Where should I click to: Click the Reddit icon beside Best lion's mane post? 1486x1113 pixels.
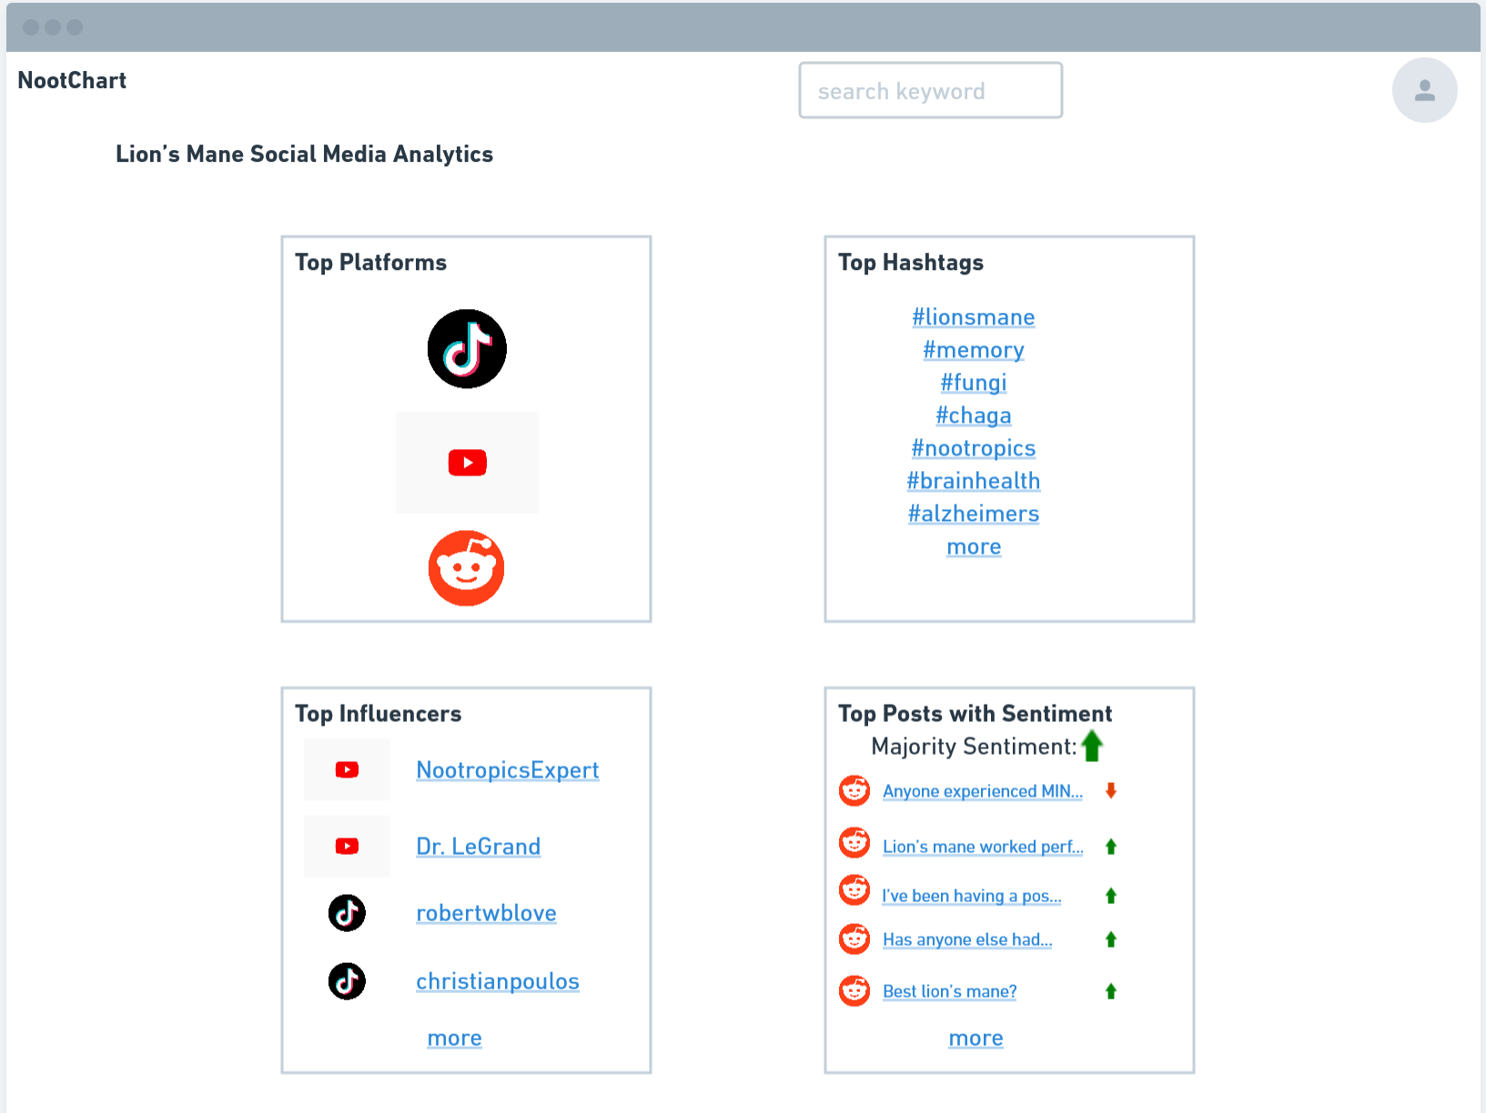[x=854, y=990]
